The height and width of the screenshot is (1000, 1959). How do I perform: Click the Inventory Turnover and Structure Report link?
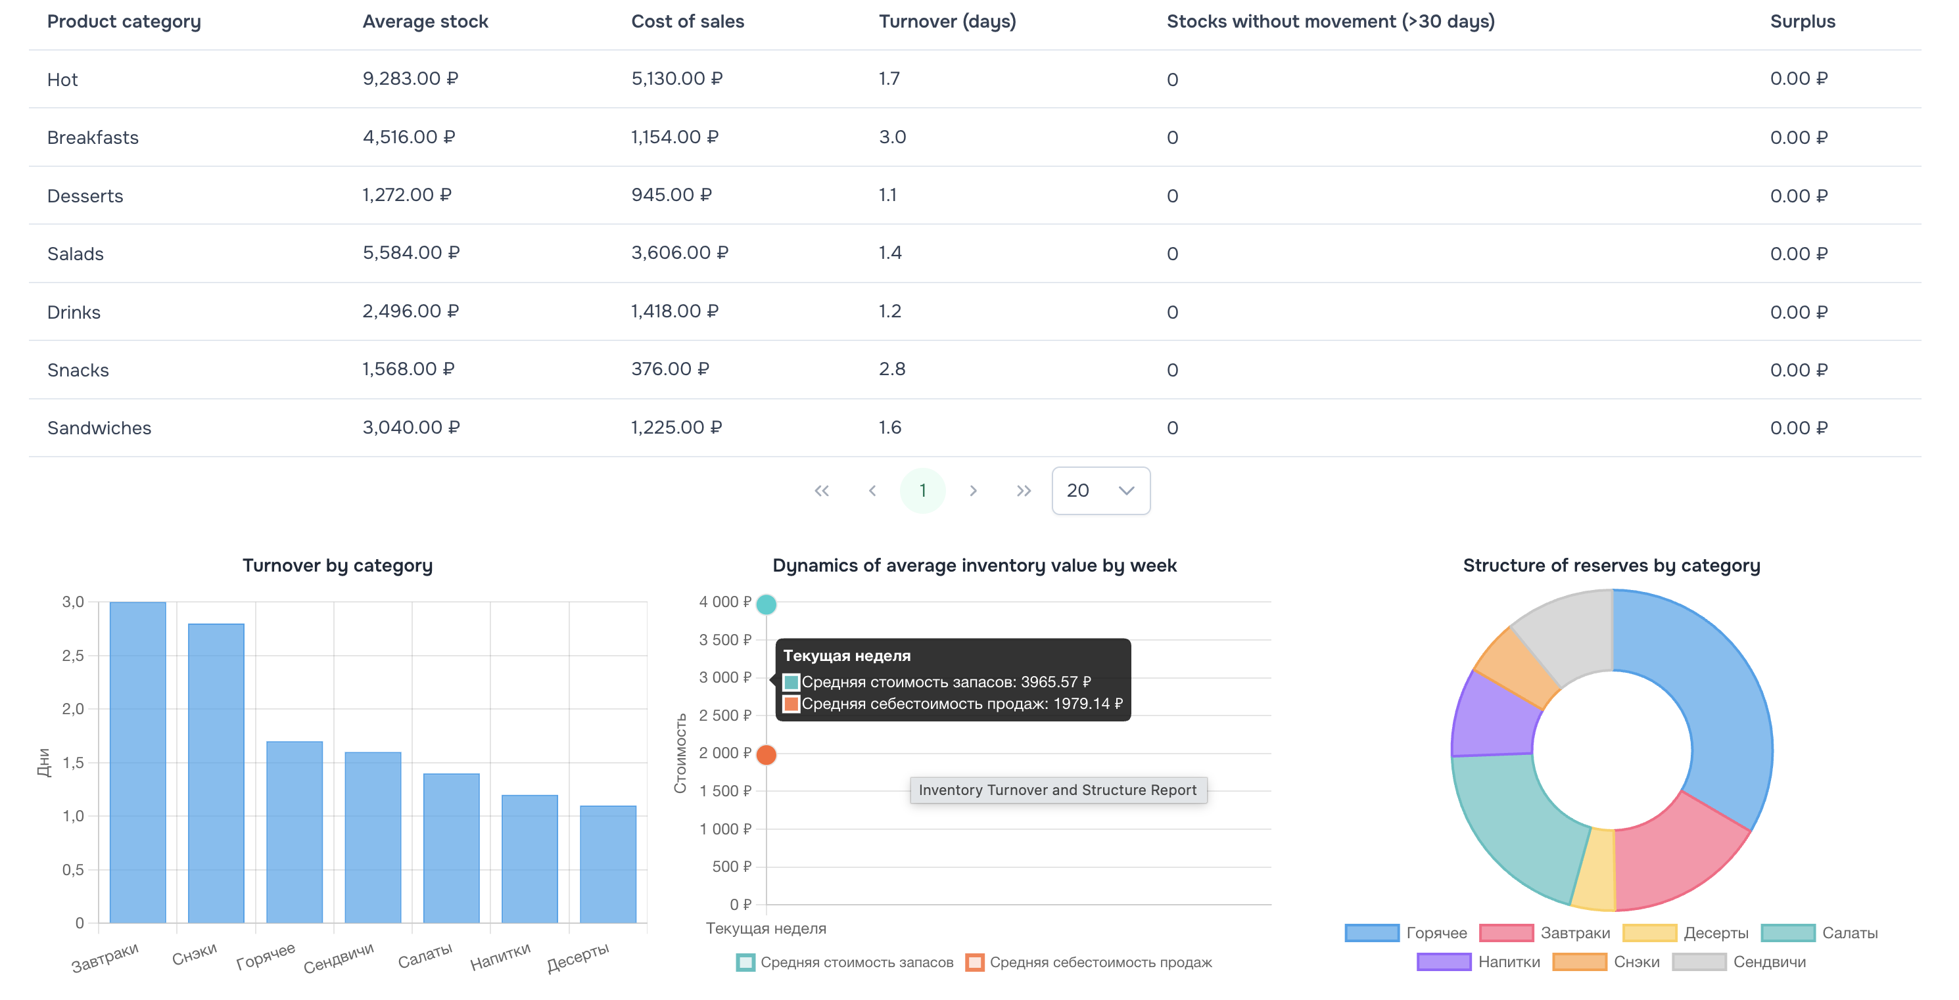[x=1058, y=790]
